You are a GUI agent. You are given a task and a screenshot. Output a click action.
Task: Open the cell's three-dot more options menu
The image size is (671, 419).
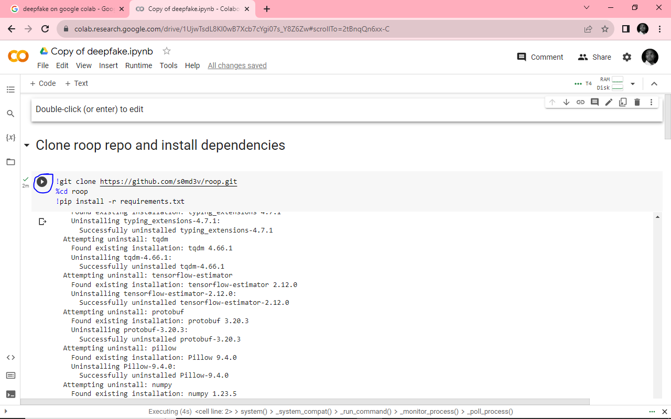pyautogui.click(x=651, y=102)
